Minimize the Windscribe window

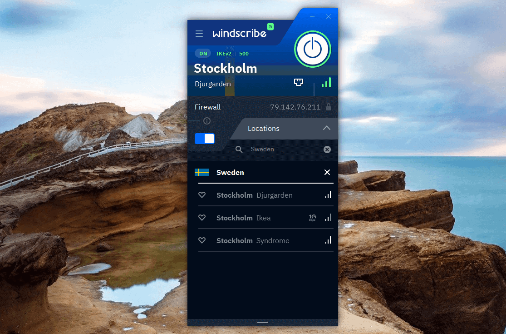312,16
